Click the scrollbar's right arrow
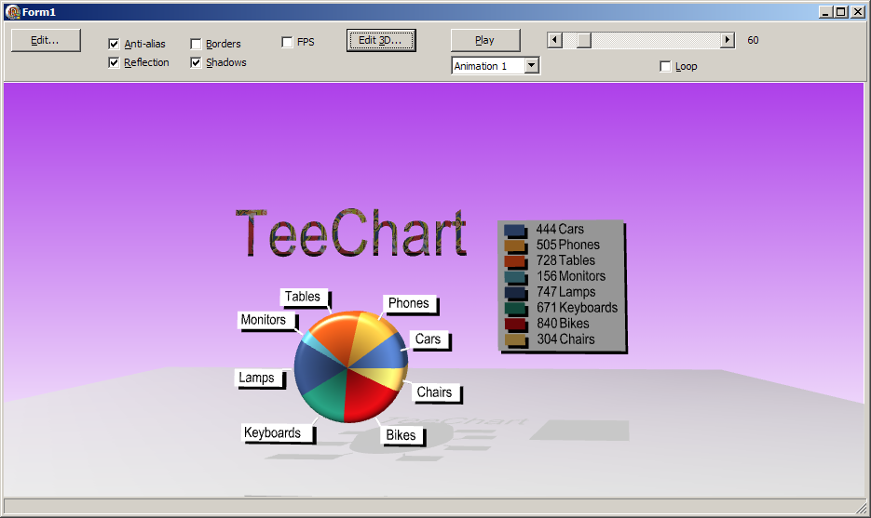 point(728,40)
